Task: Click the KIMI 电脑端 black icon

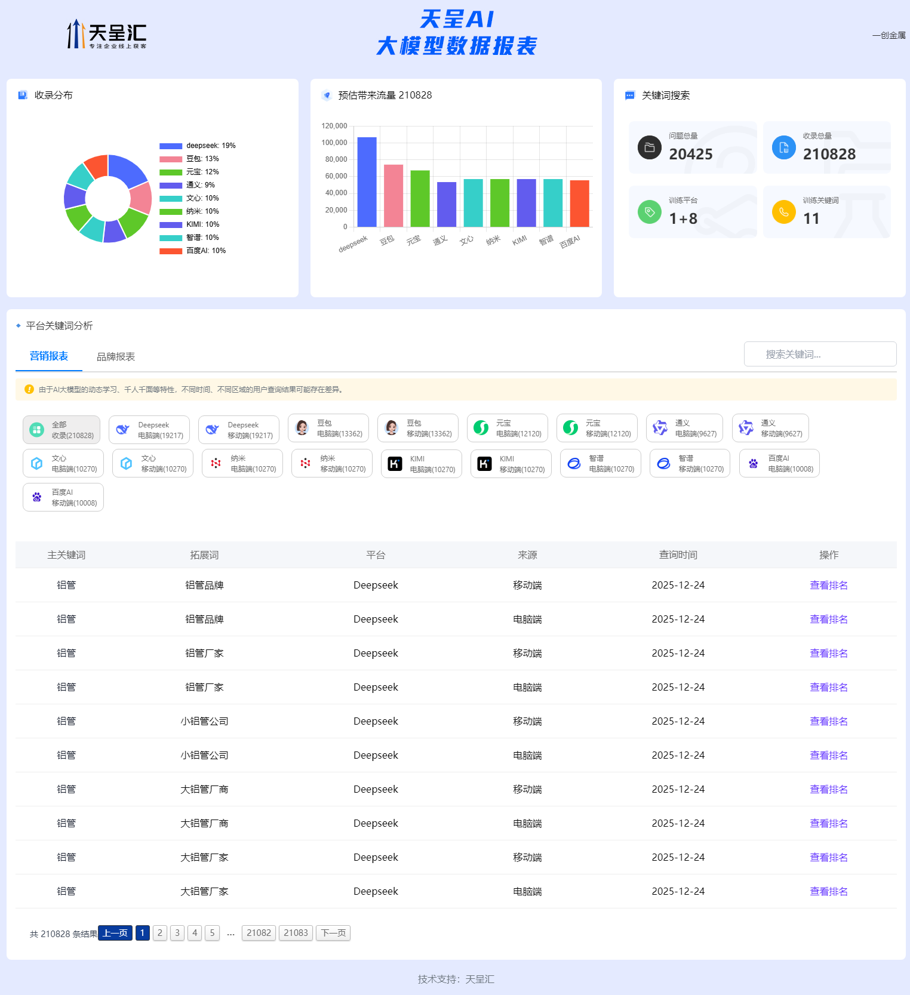Action: point(395,464)
